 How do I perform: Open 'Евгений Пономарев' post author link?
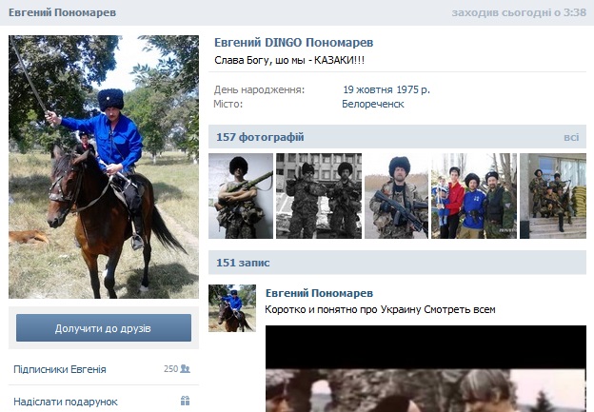coord(319,293)
